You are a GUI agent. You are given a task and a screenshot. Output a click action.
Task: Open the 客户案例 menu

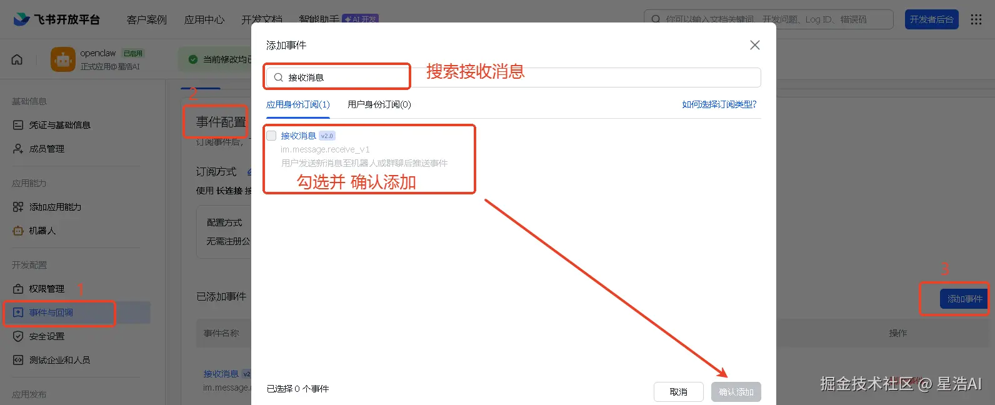coord(147,19)
